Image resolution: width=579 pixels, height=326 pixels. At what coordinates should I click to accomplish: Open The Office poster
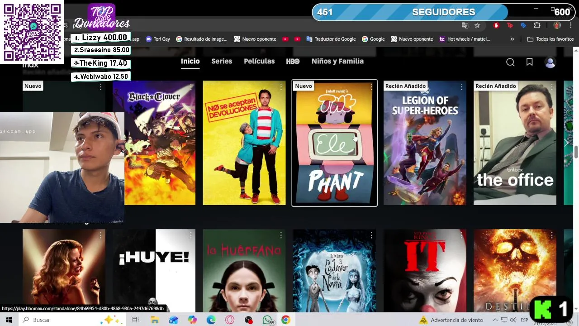pos(515,143)
